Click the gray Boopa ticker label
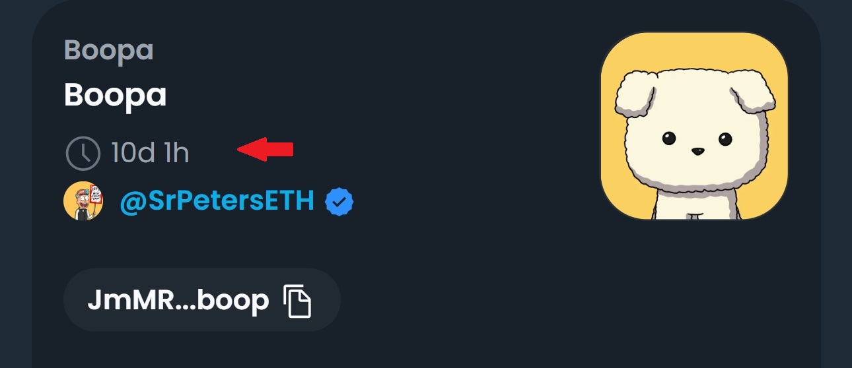This screenshot has height=368, width=852. [x=108, y=51]
